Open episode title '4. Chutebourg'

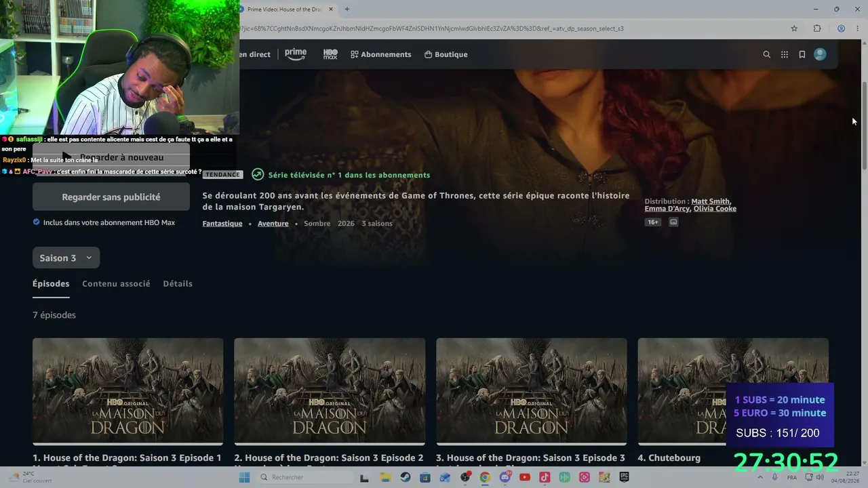[669, 458]
